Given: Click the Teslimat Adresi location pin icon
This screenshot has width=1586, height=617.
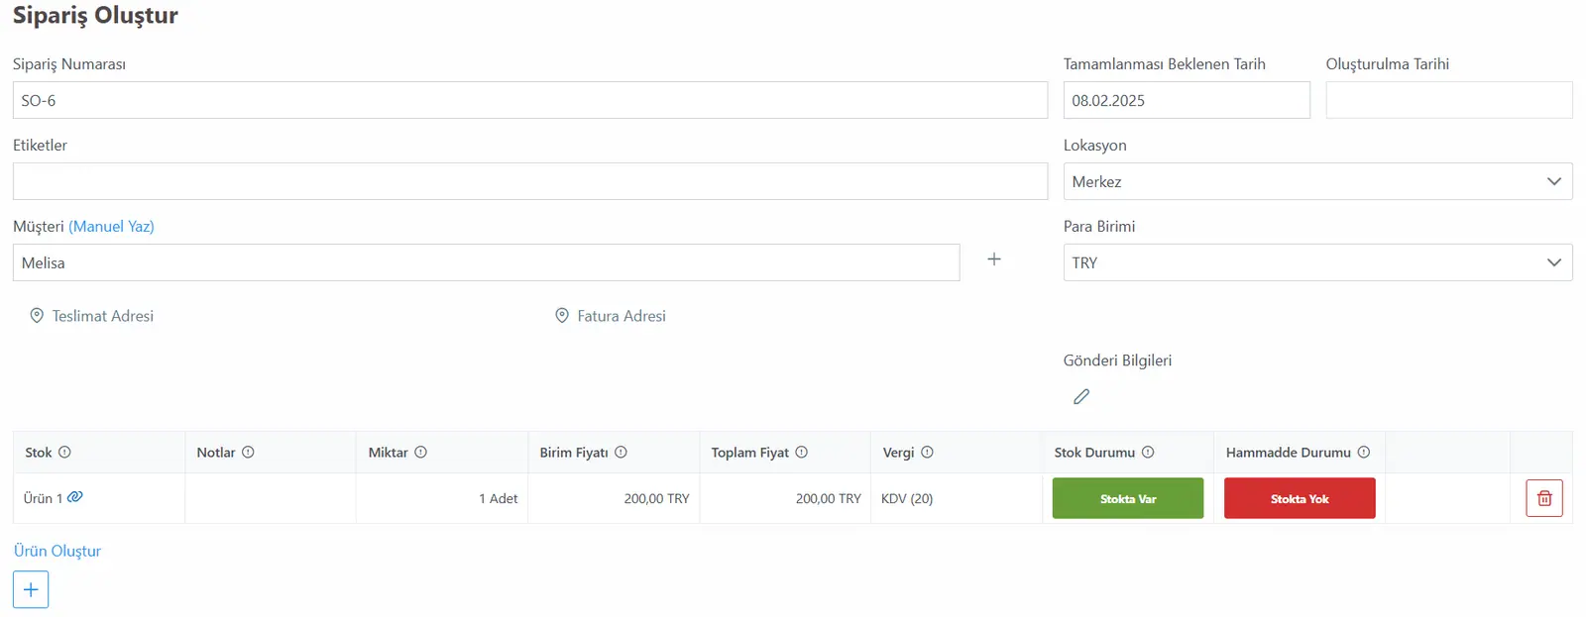Looking at the screenshot, I should [37, 316].
